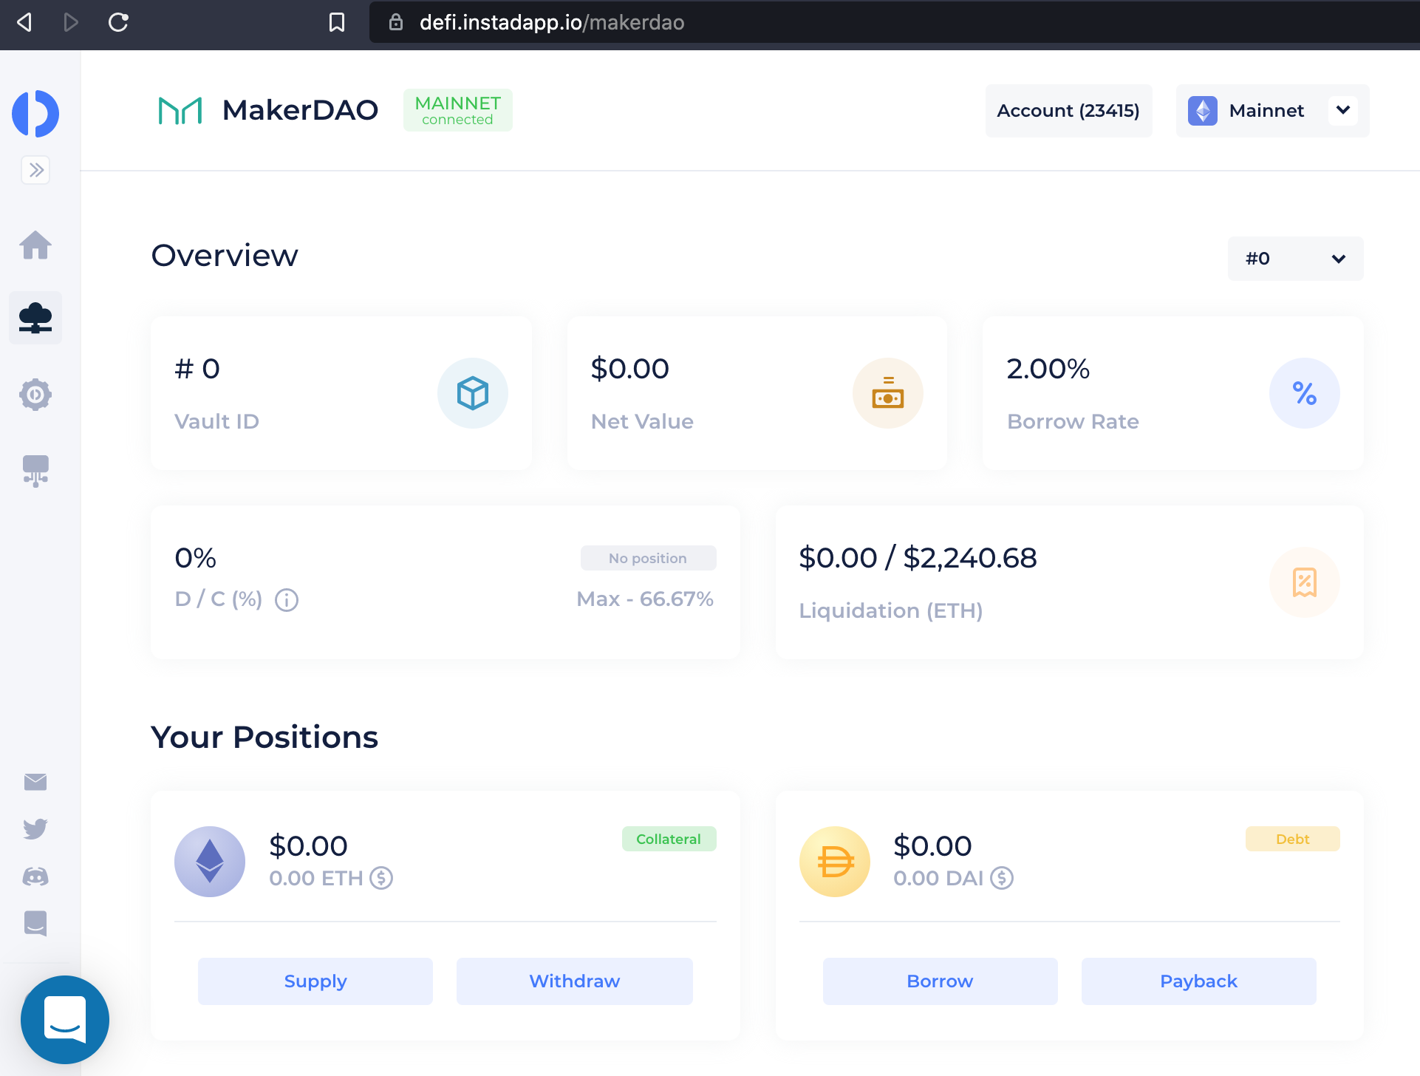Click the Instadapp logo in sidebar
The width and height of the screenshot is (1420, 1076).
coord(35,114)
